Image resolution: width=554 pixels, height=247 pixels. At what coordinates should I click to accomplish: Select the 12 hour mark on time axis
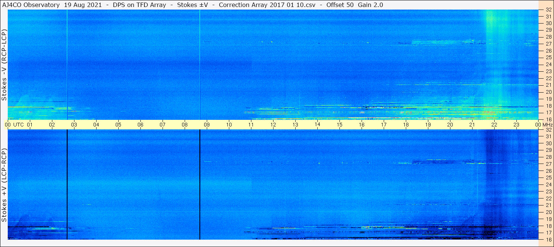(273, 125)
